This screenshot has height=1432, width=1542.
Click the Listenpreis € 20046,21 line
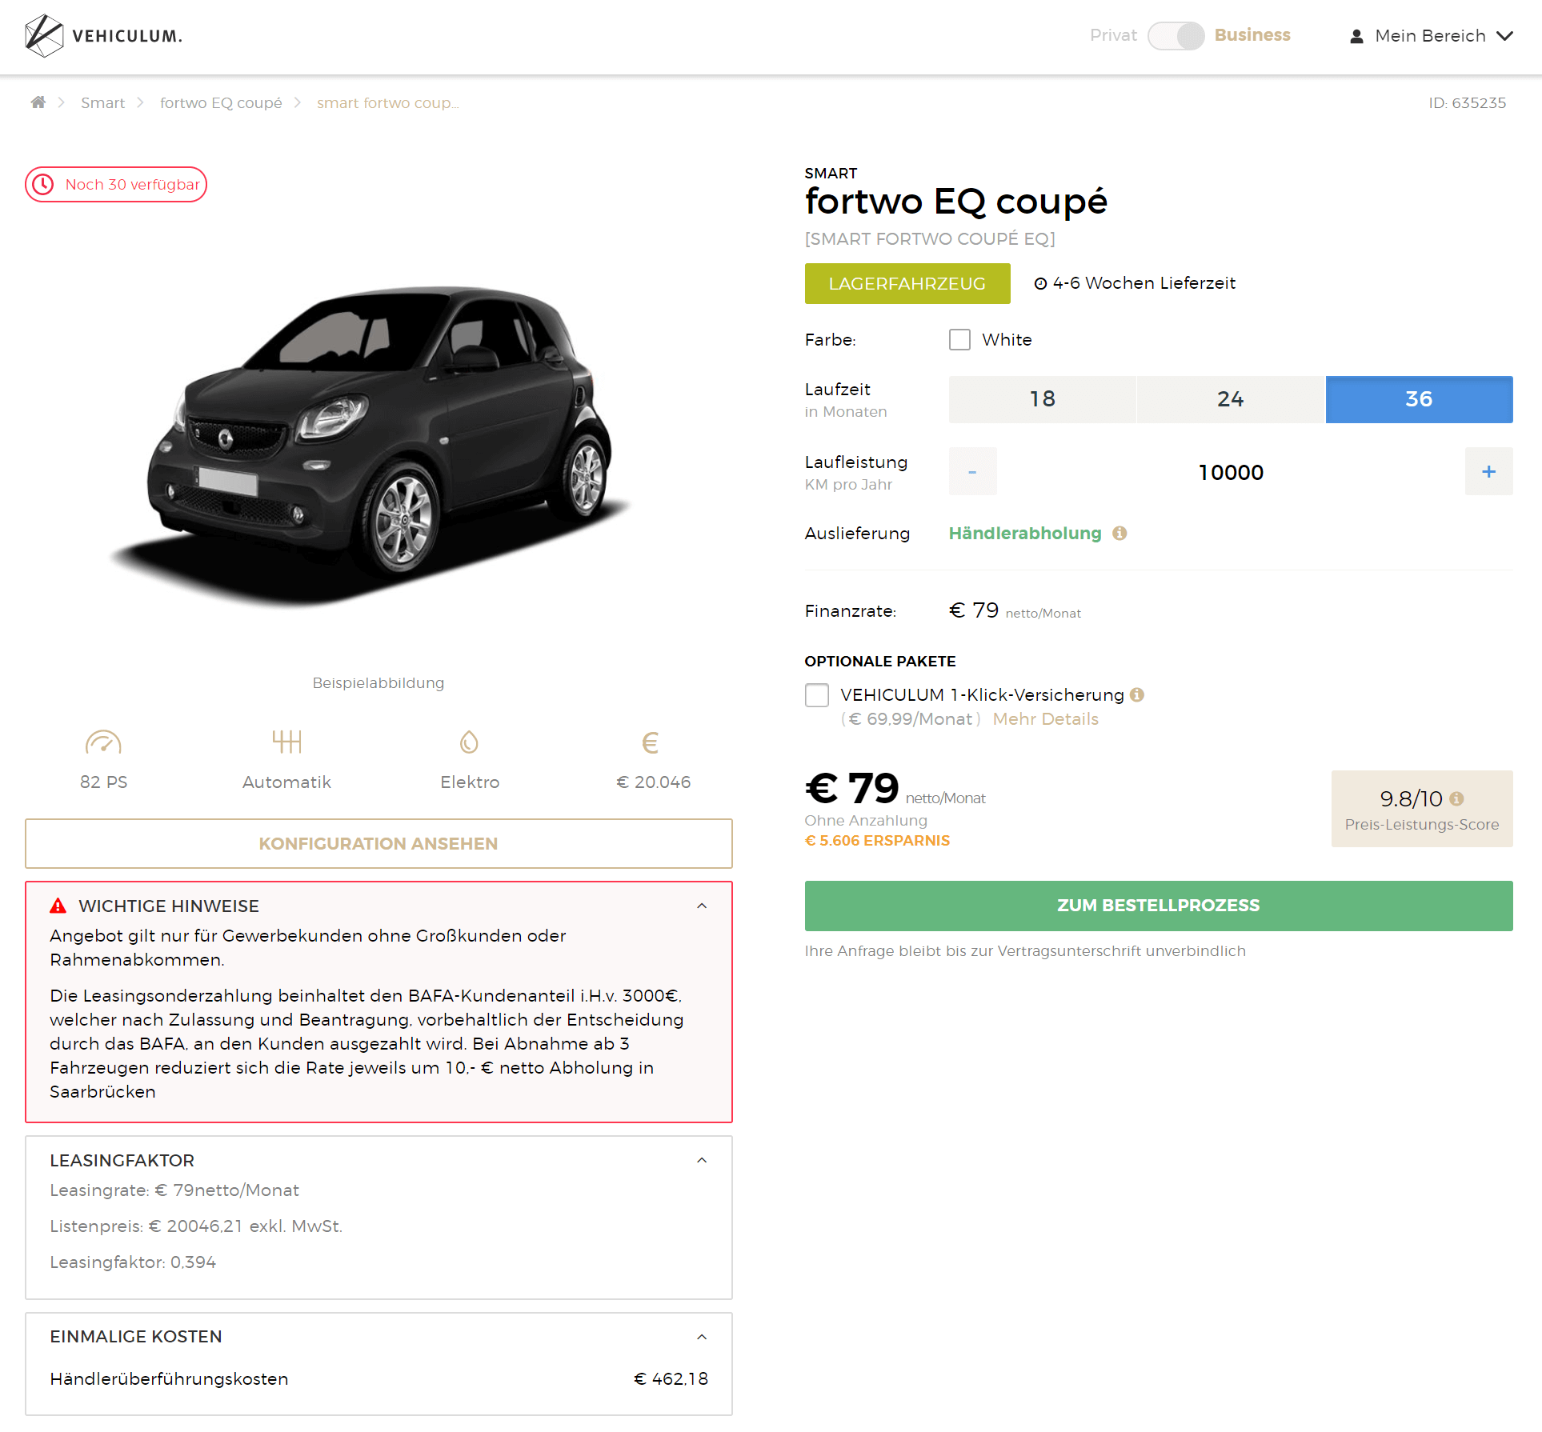tap(196, 1226)
